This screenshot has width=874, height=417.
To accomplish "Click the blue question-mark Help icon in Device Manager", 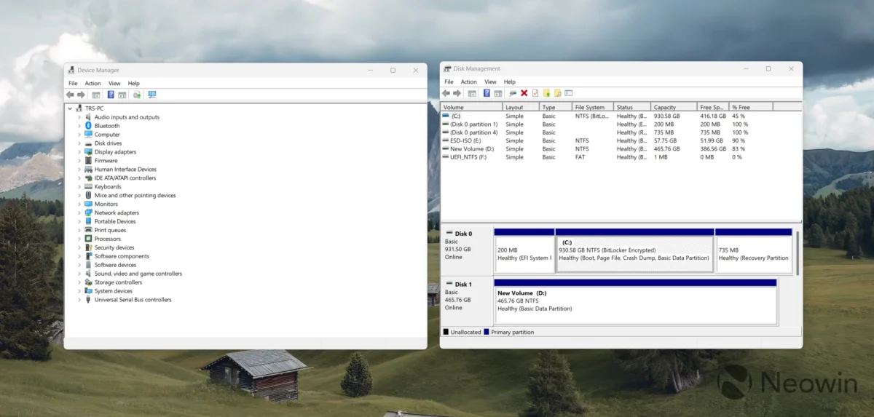I will pos(111,95).
